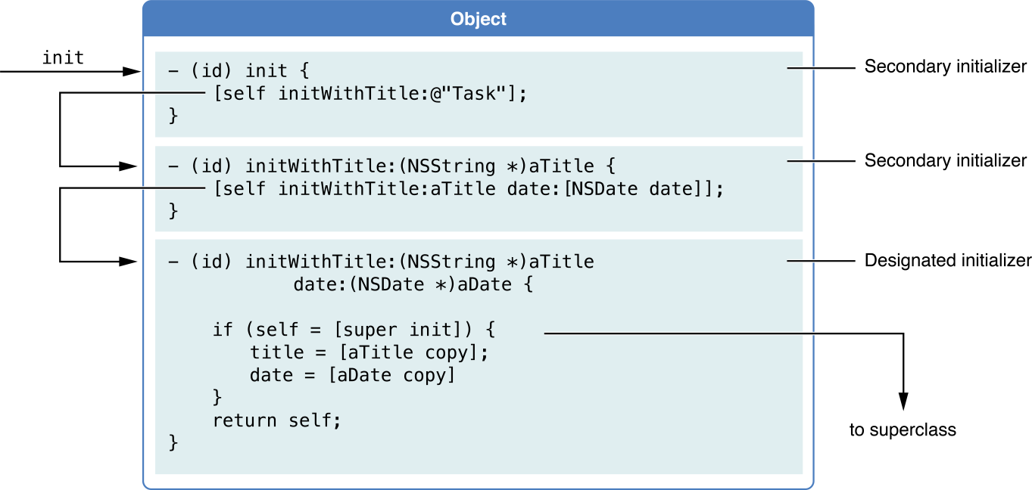Click the arrowhead pointing at the designated initializer block
This screenshot has width=1032, height=490.
130,262
